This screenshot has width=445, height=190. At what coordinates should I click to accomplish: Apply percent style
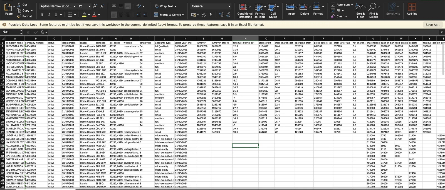pyautogui.click(x=204, y=15)
